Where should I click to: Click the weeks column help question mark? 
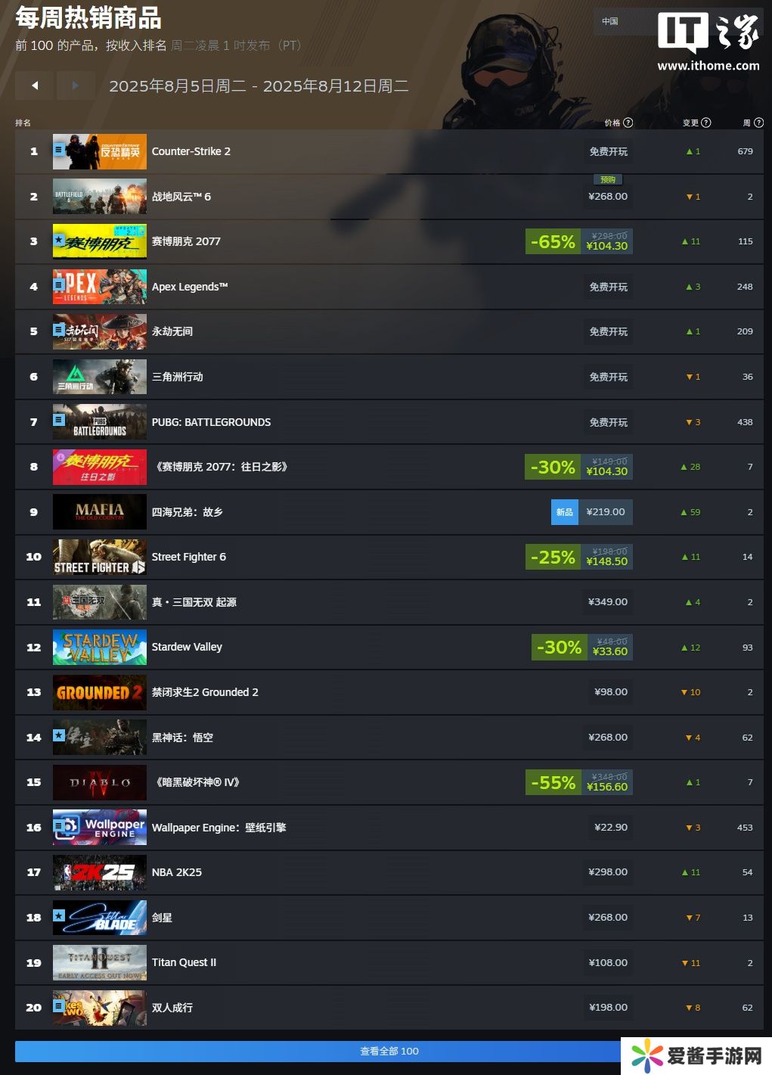point(758,123)
